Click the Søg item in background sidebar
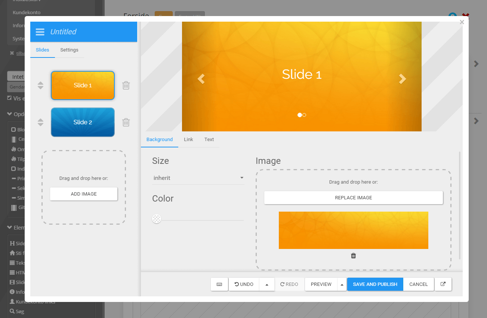 17,311
